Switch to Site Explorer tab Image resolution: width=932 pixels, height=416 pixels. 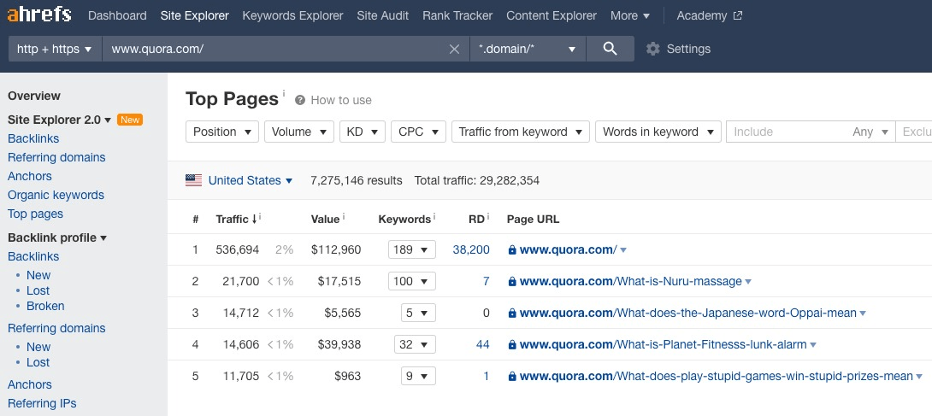194,15
